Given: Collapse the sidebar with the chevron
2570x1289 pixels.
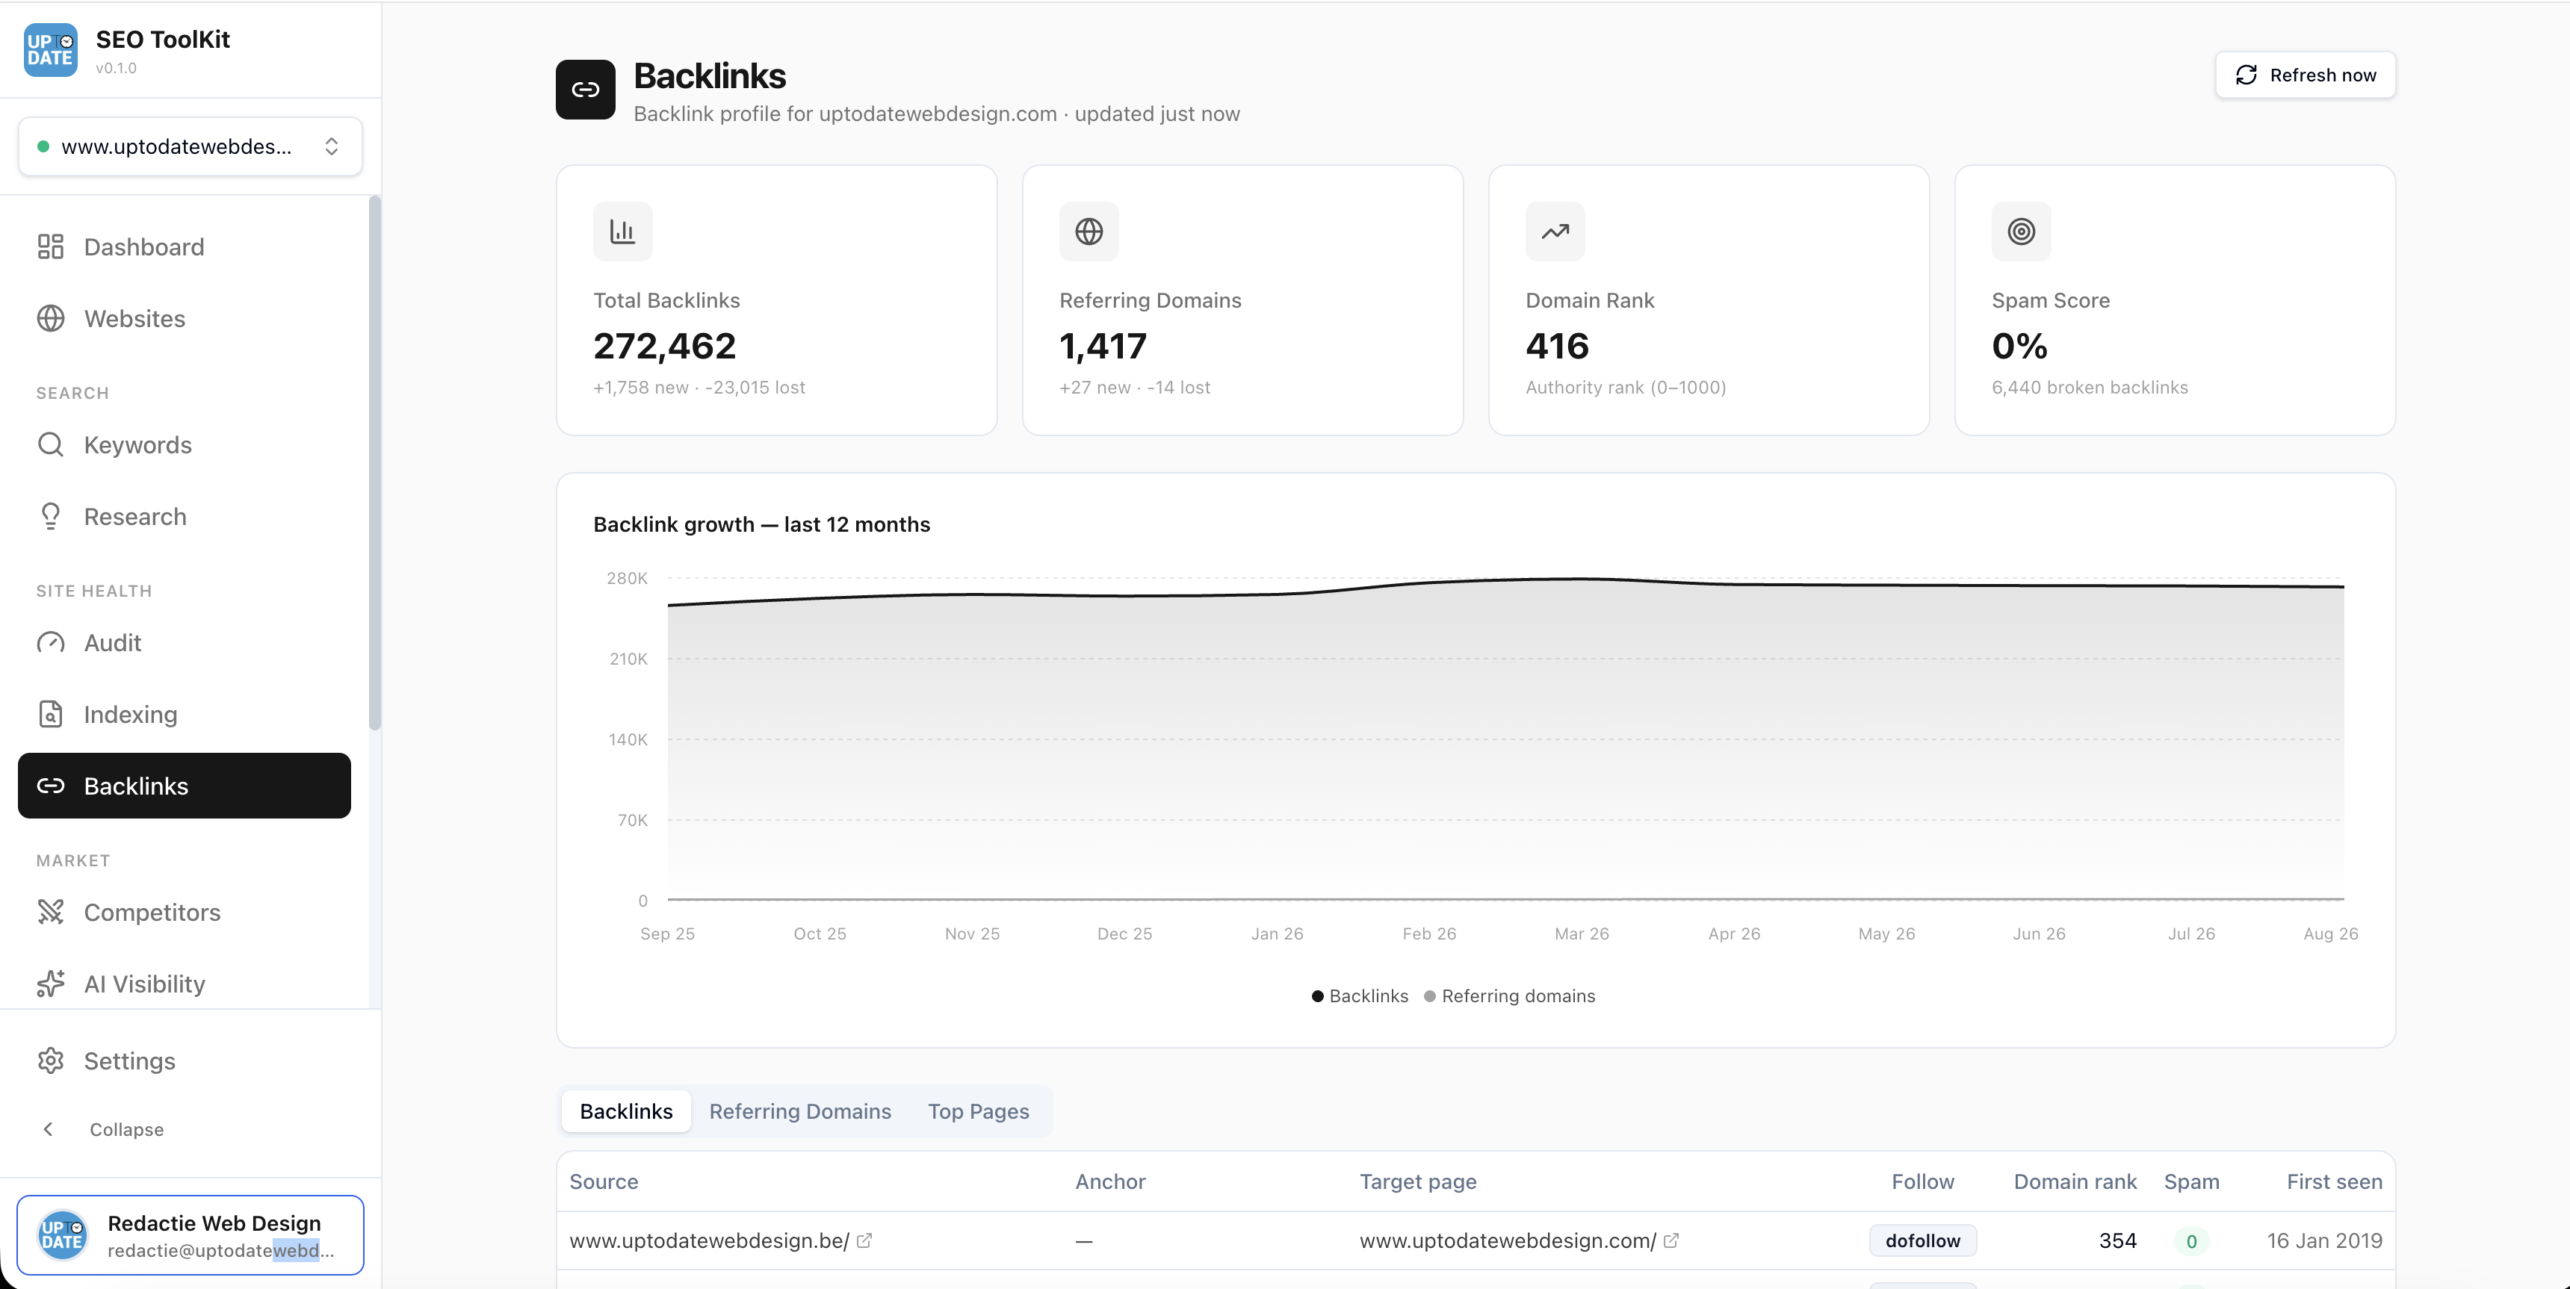Looking at the screenshot, I should [x=48, y=1129].
